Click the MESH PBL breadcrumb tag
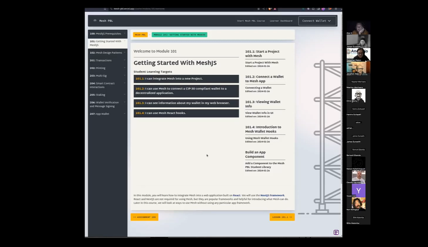 [140, 35]
